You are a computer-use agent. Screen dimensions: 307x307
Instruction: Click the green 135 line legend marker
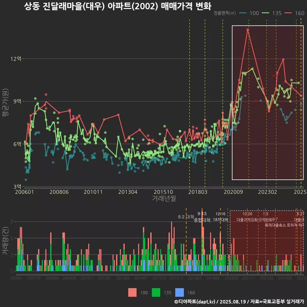point(266,13)
